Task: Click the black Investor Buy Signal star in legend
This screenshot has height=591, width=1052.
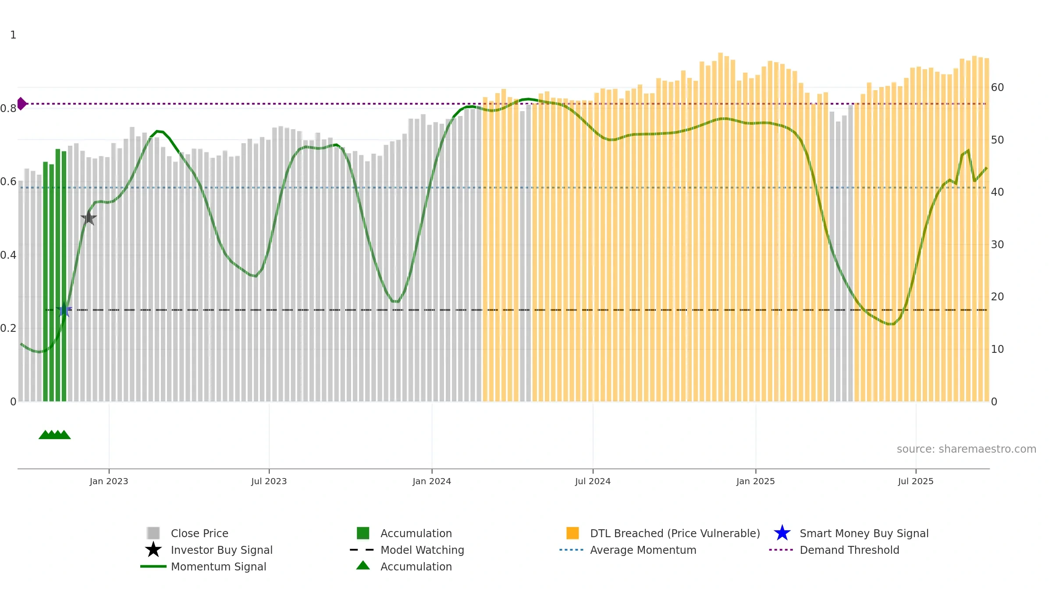Action: (x=153, y=550)
